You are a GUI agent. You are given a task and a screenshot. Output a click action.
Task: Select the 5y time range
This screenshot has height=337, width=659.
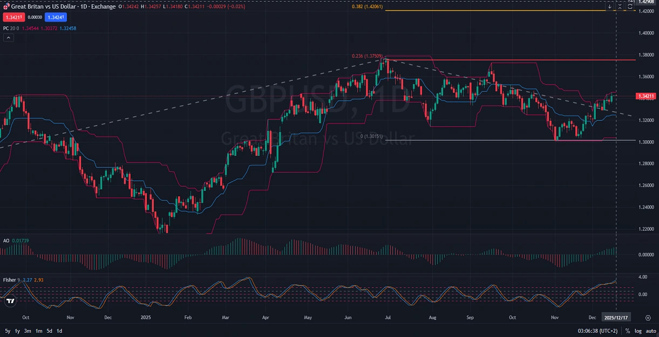pos(8,331)
